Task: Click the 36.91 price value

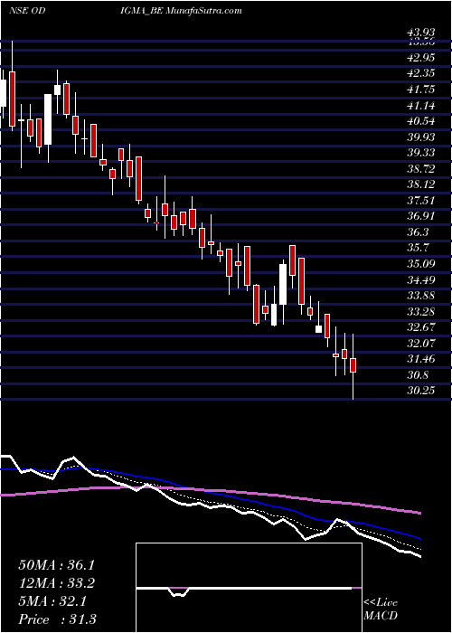Action: (421, 216)
